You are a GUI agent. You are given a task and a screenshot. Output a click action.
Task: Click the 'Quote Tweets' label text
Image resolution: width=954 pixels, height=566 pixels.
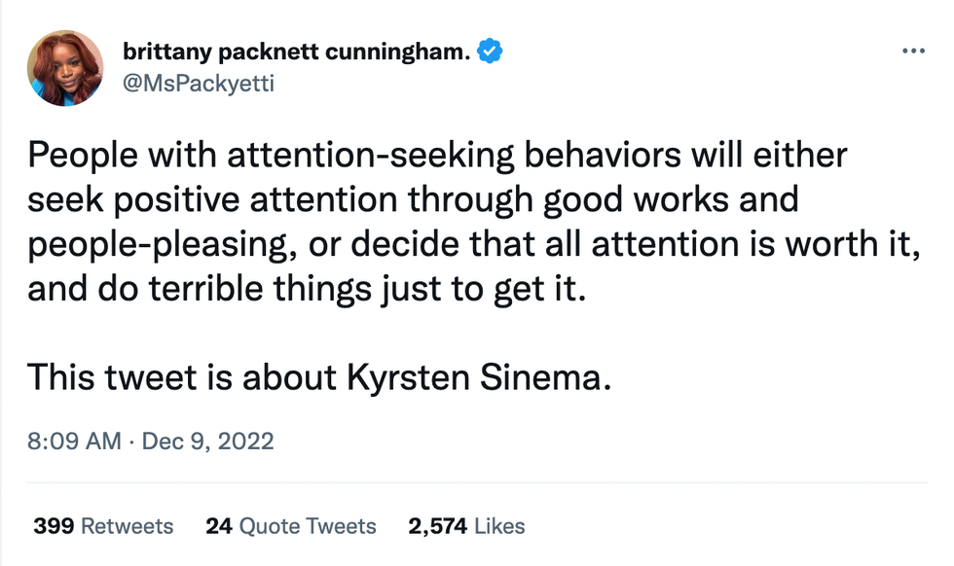click(x=307, y=526)
